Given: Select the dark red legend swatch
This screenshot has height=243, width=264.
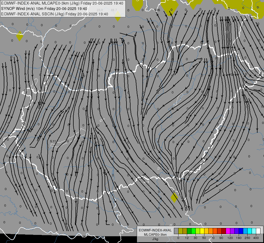Looking at the screenshot, I should 224,231.
